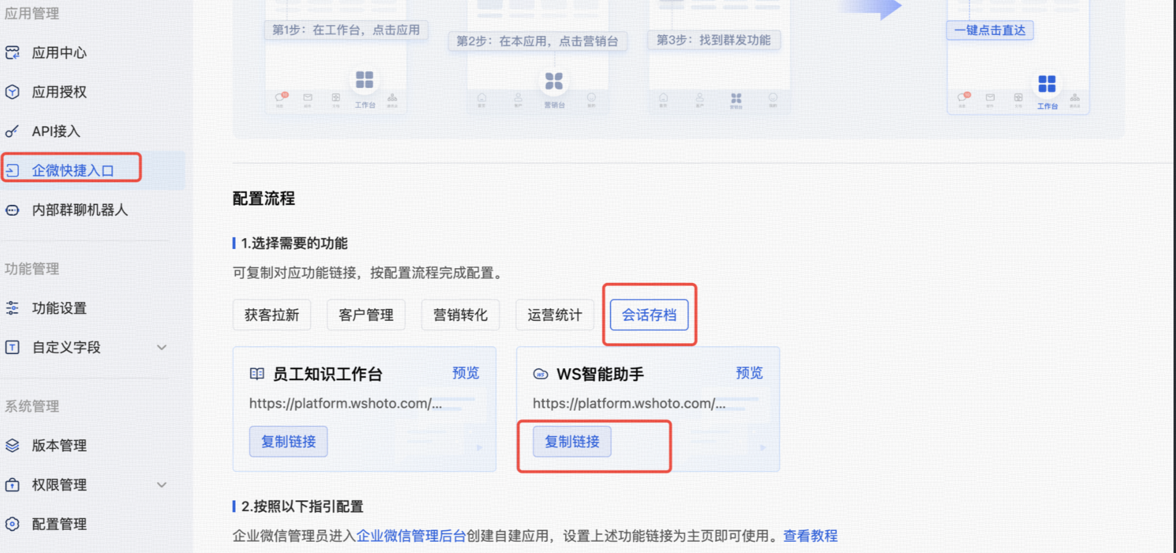Select the 客户管理 tab
Viewport: 1176px width, 553px height.
click(x=366, y=315)
